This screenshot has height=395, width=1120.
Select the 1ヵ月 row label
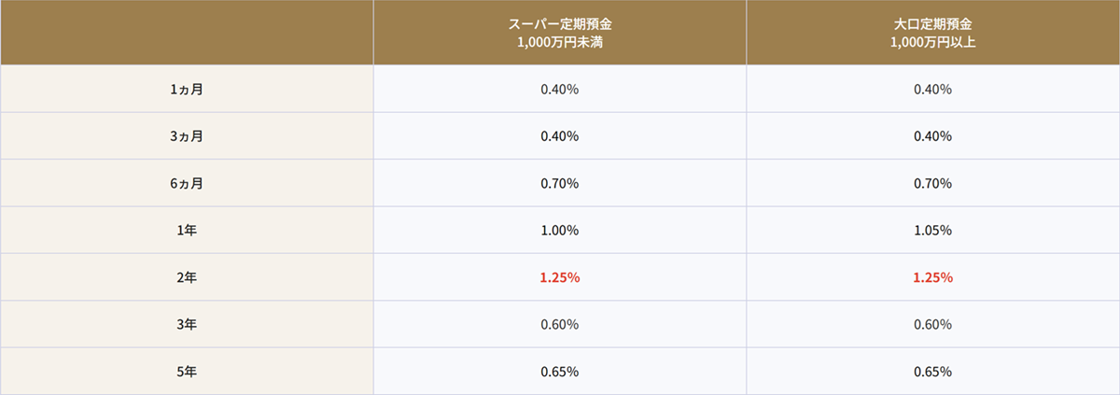tap(187, 90)
